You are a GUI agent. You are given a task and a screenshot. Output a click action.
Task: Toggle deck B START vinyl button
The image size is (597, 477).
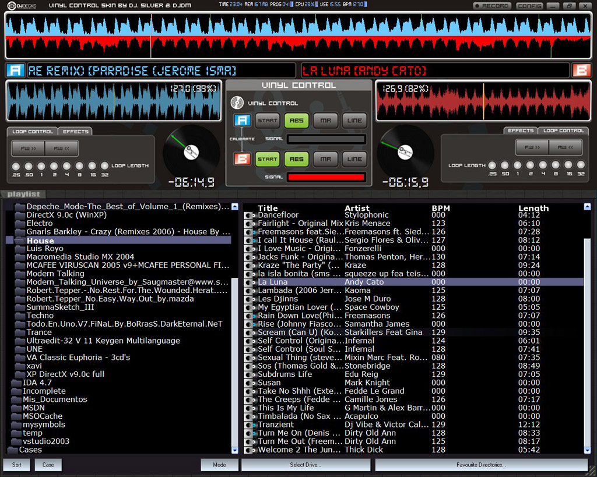click(267, 160)
